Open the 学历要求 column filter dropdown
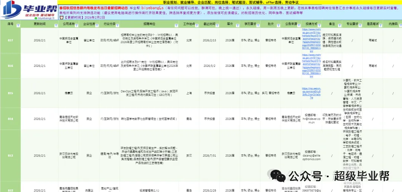 [258, 26]
